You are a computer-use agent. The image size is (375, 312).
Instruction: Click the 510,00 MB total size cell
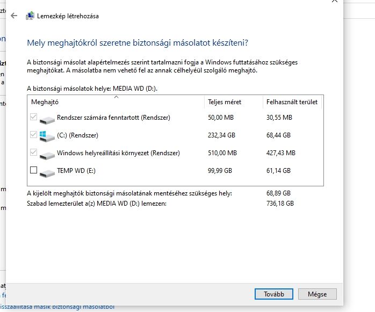point(222,153)
